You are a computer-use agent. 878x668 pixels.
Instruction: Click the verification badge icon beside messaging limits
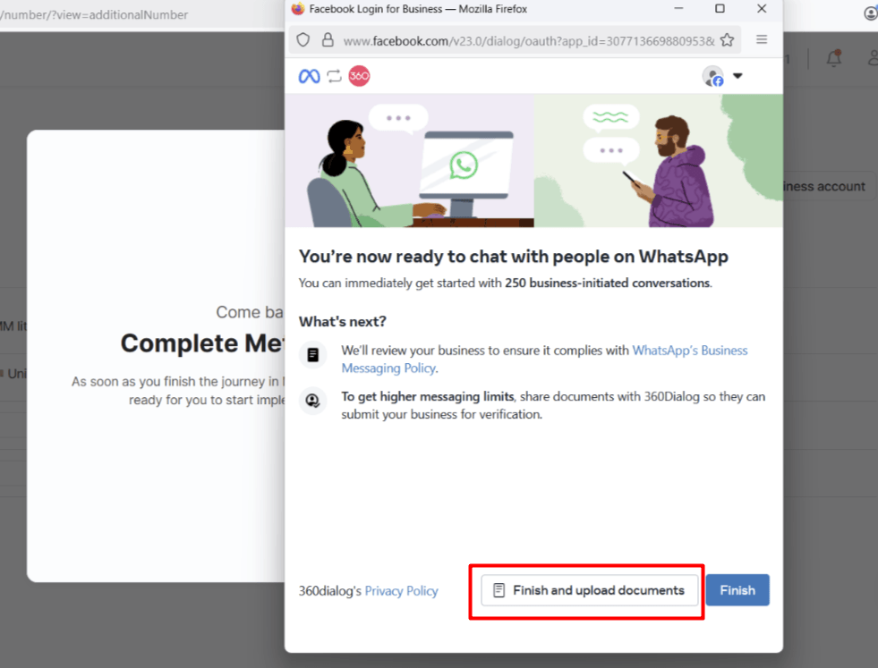pyautogui.click(x=312, y=400)
